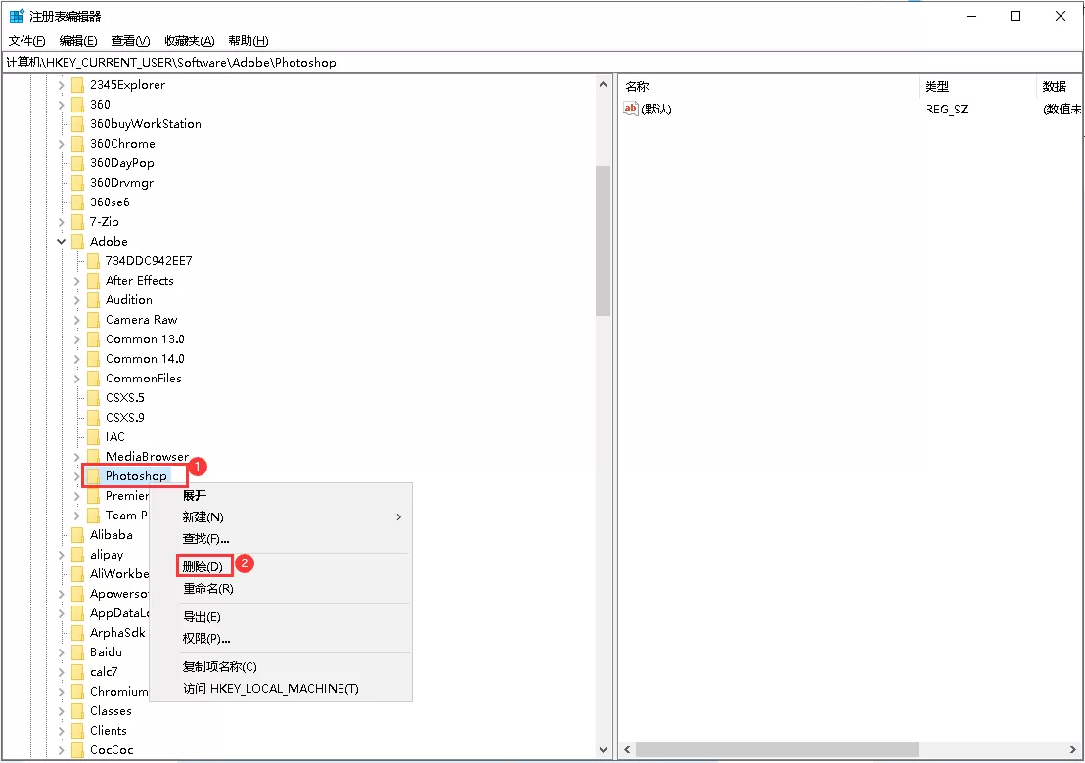Select the 7-Zip folder icon
This screenshot has width=1085, height=763.
coord(78,221)
